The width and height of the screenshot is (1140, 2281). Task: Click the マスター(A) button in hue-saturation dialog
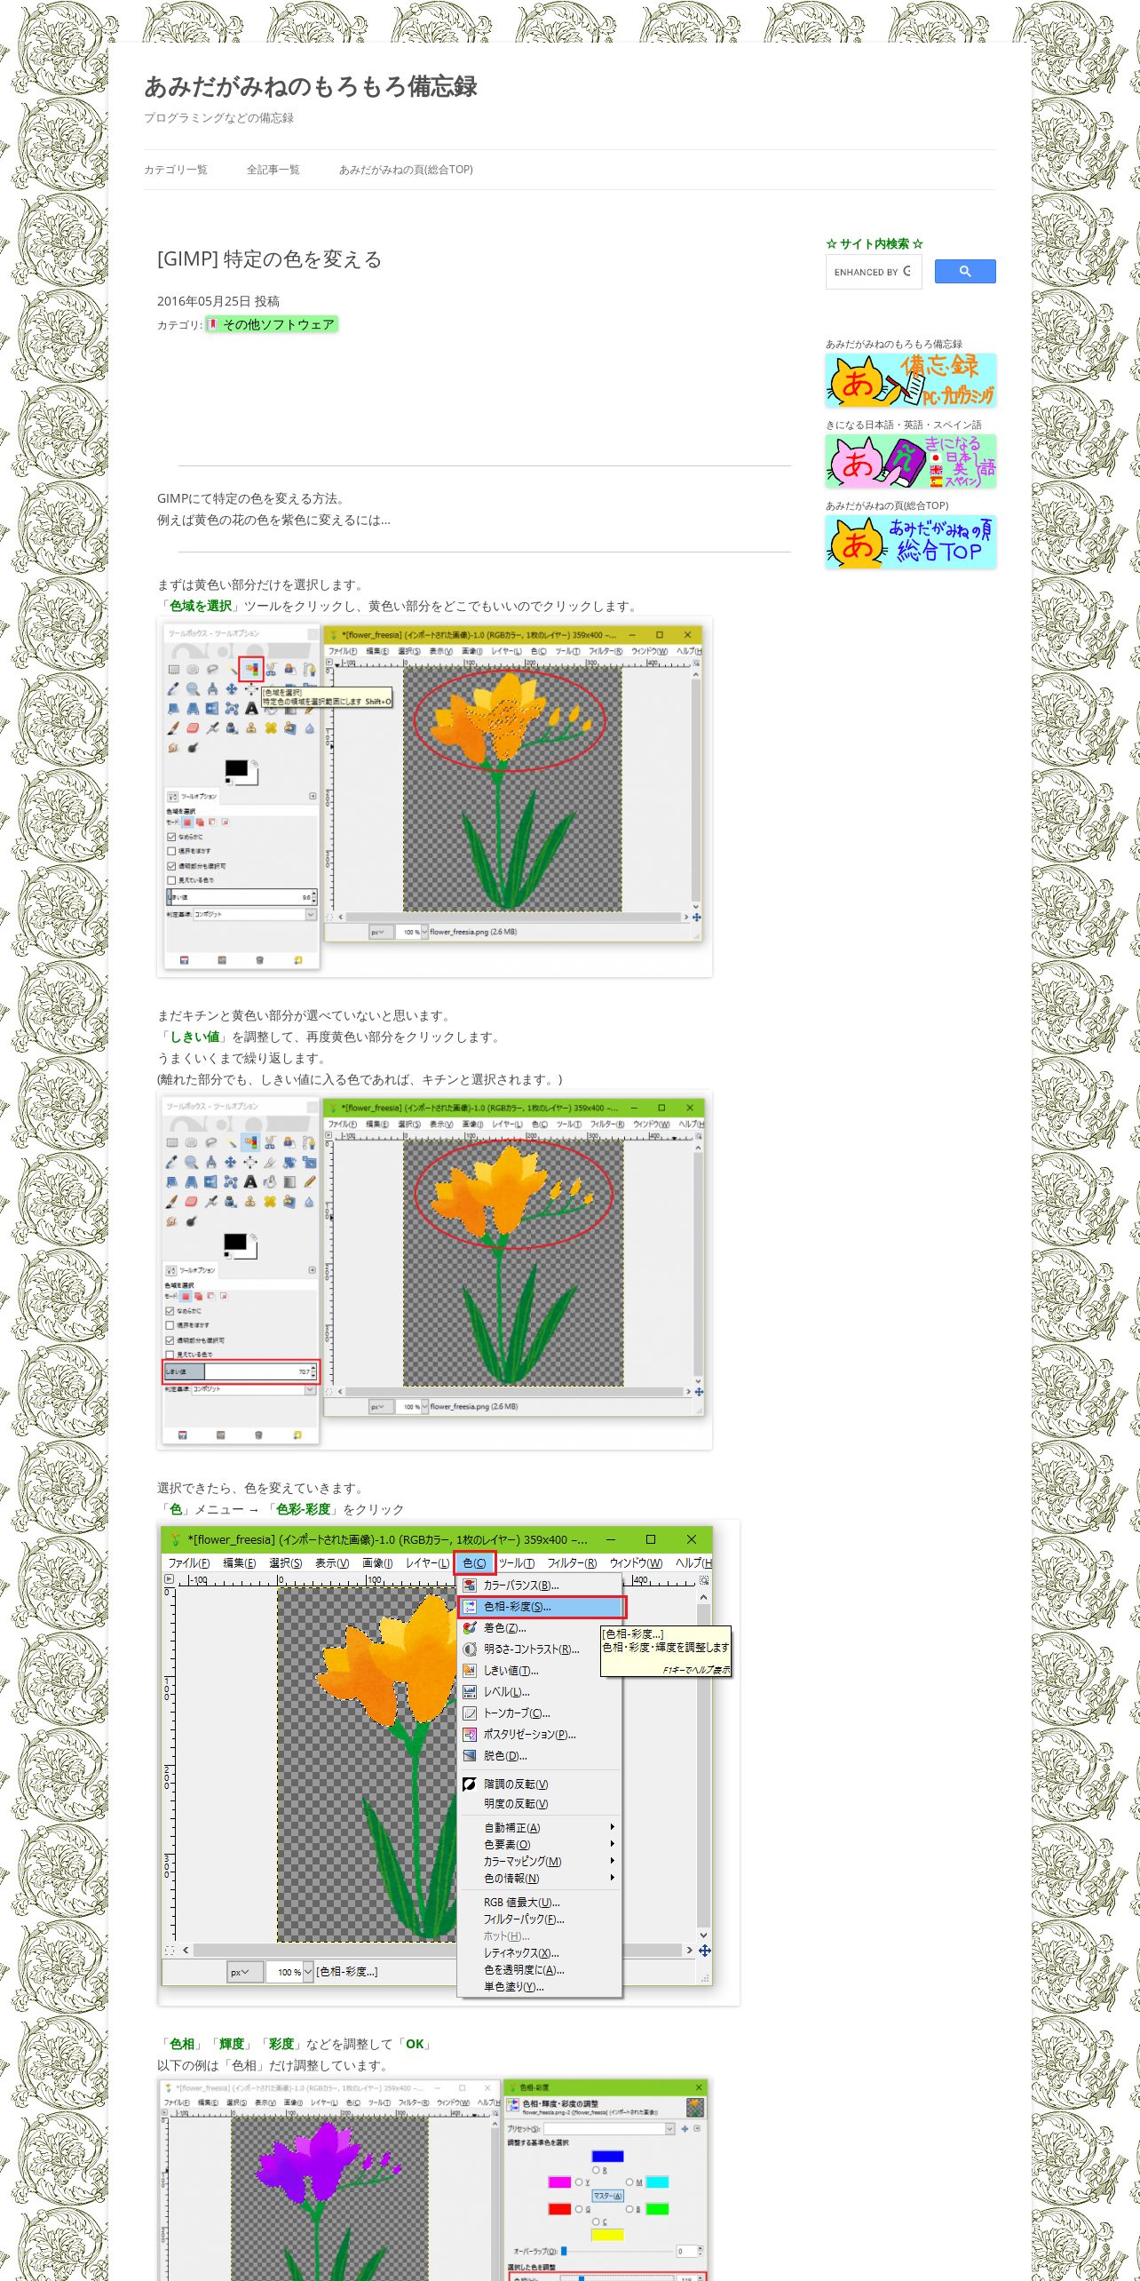[x=608, y=2196]
